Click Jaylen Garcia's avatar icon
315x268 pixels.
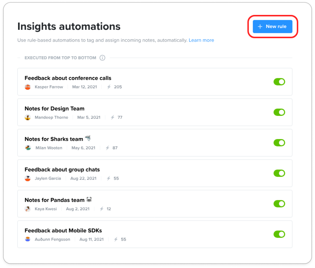pyautogui.click(x=28, y=178)
